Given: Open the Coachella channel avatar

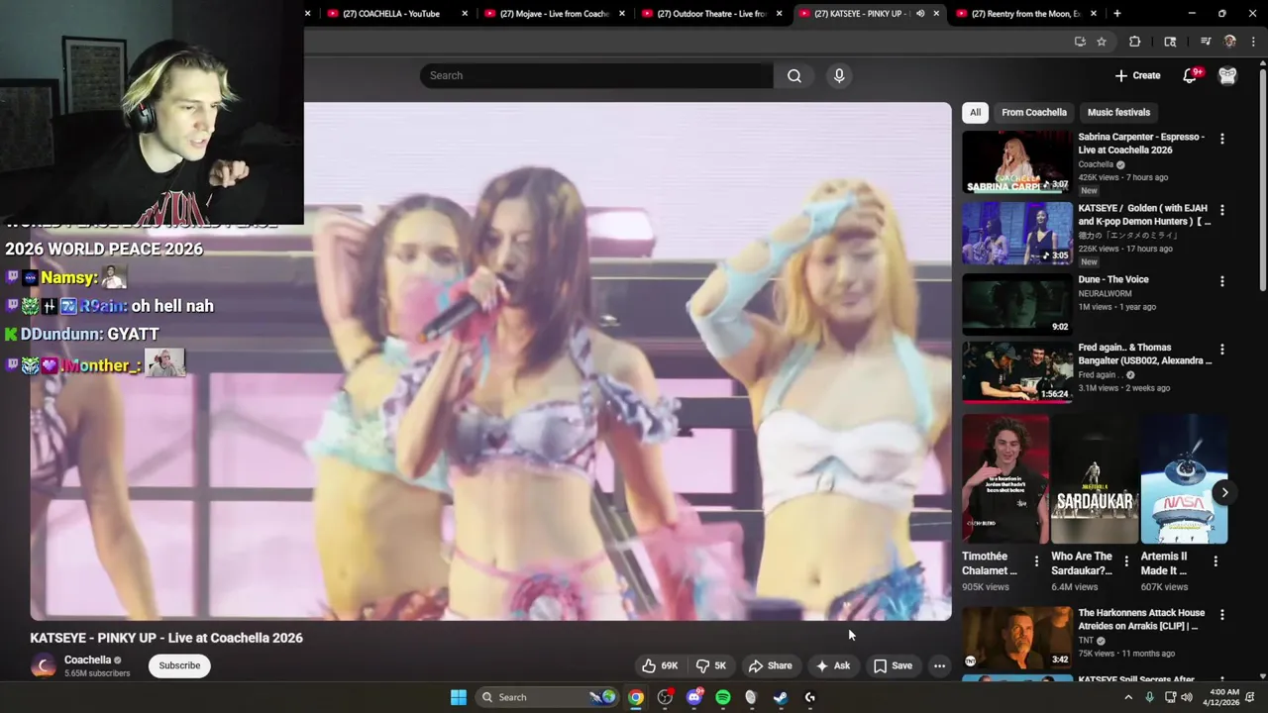Looking at the screenshot, I should click(44, 665).
